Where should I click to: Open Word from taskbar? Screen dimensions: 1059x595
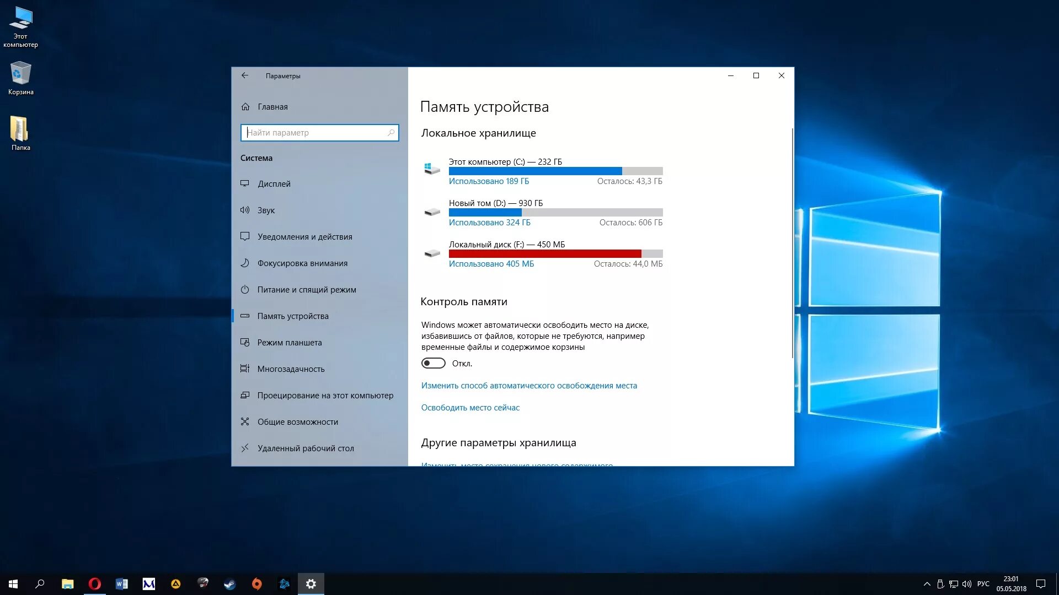[121, 584]
